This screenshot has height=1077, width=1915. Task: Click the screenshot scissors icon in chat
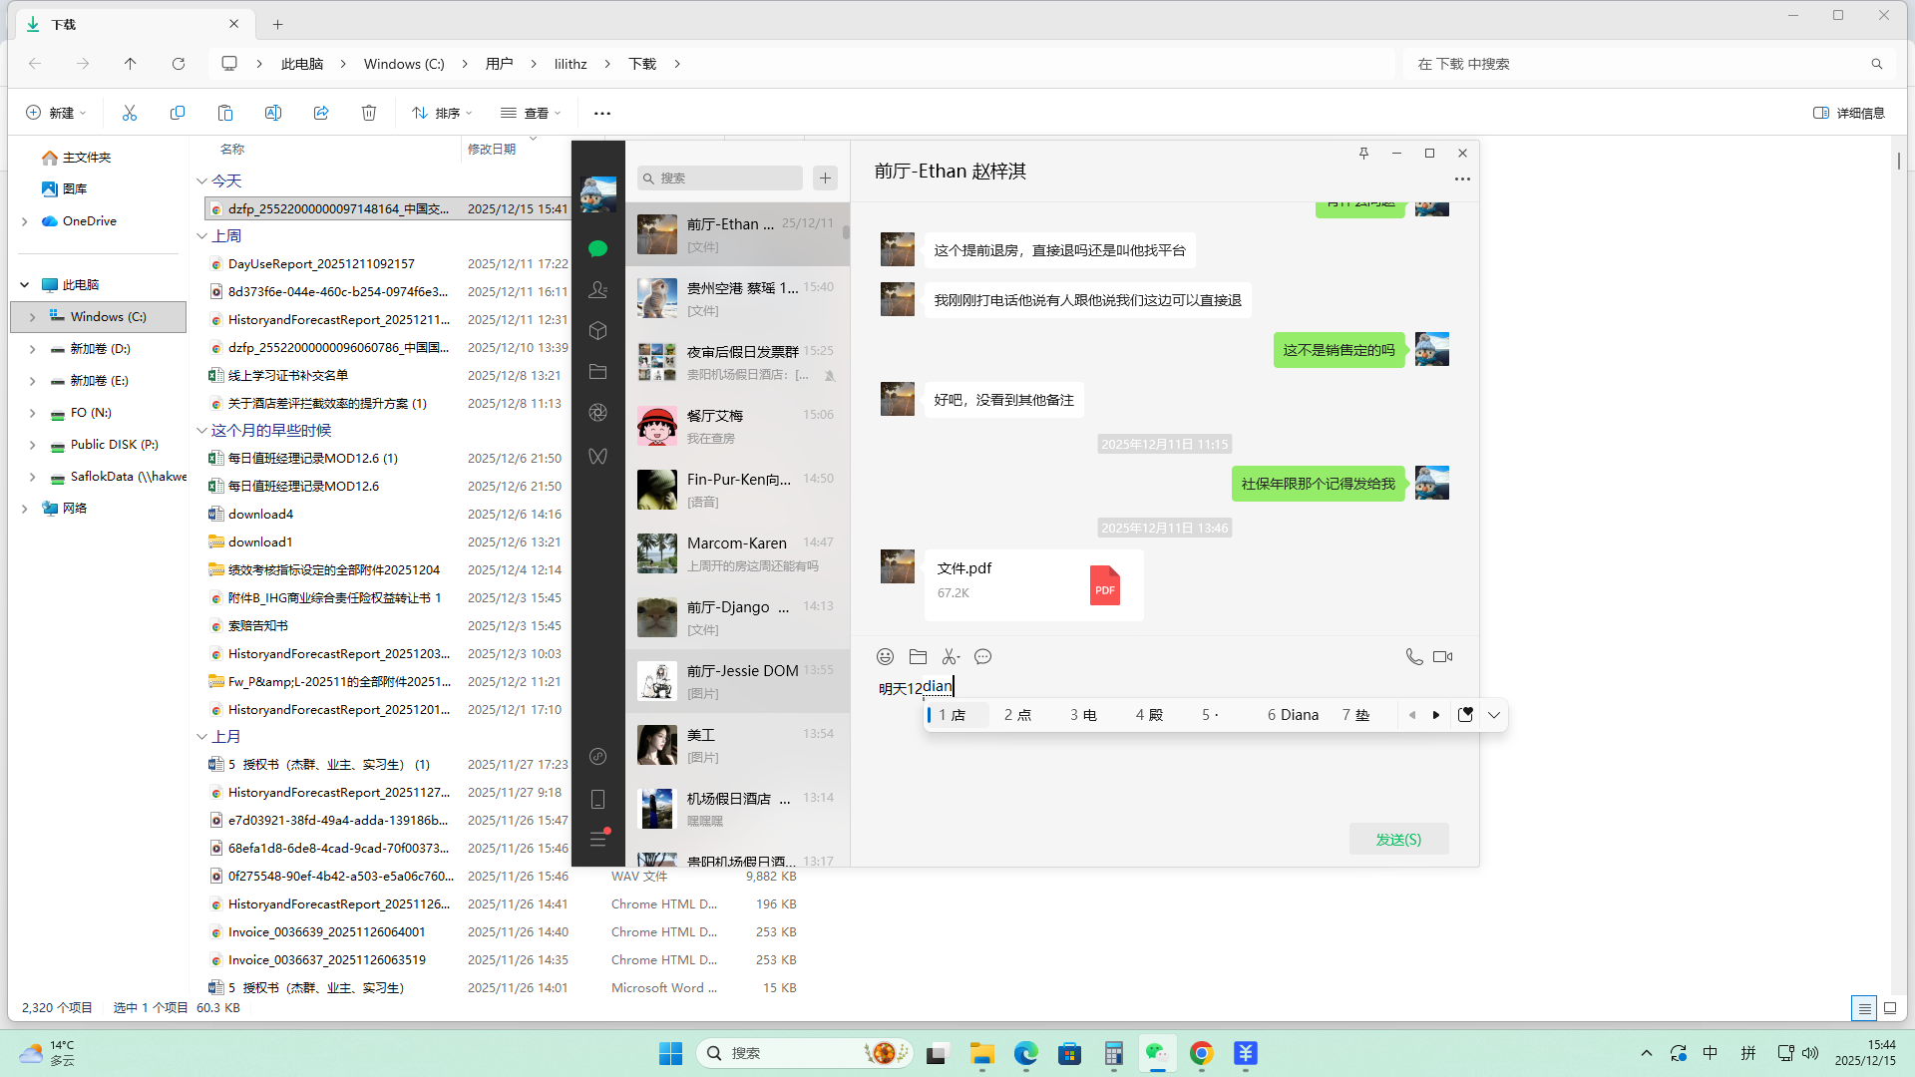pyautogui.click(x=950, y=656)
